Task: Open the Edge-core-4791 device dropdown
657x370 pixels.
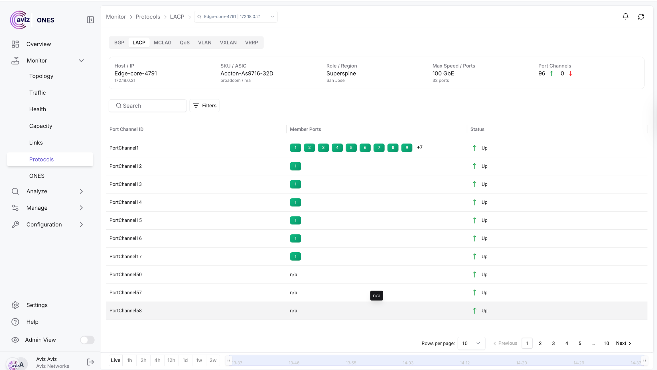Action: pos(236,17)
